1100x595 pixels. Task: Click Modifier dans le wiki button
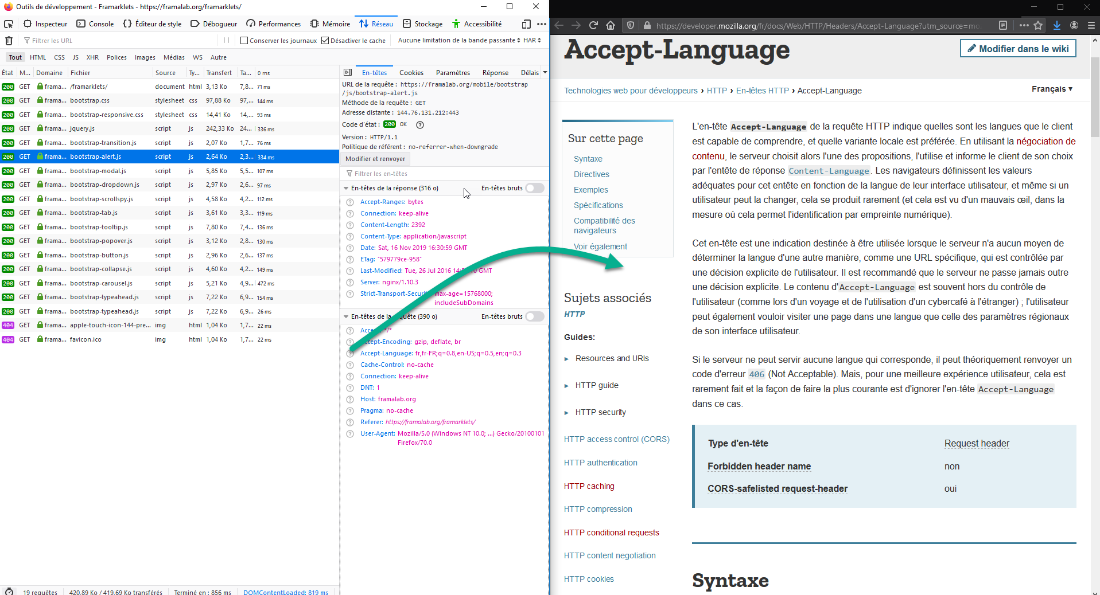[1018, 49]
